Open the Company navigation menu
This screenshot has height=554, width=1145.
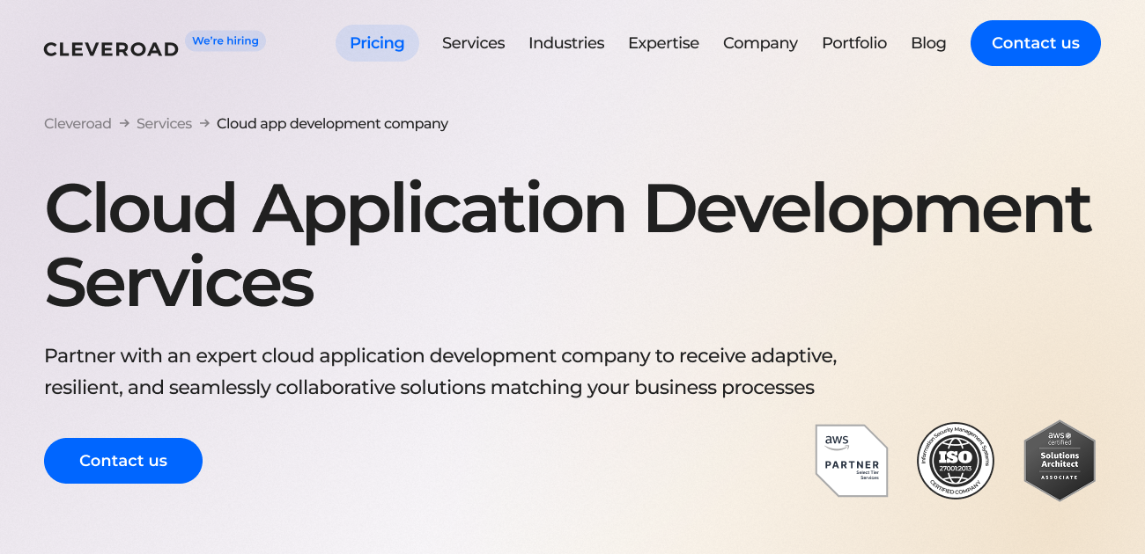pos(760,43)
